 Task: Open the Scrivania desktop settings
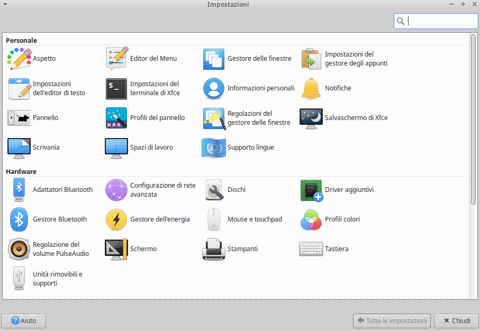coord(33,148)
